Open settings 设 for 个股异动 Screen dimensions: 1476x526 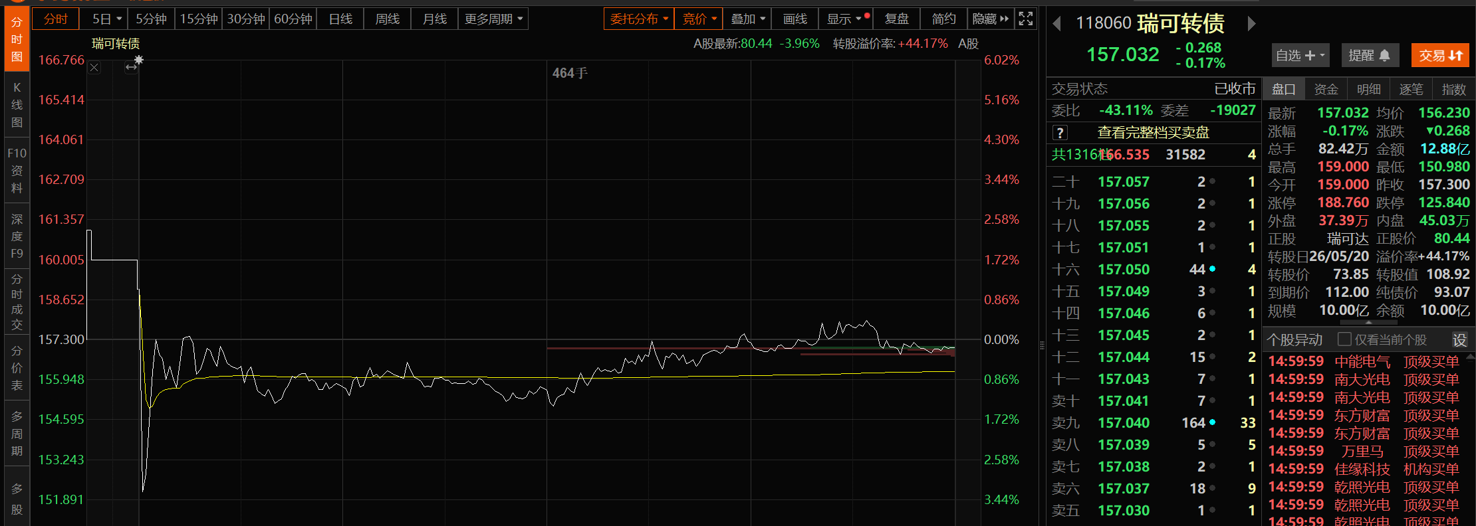(1459, 340)
